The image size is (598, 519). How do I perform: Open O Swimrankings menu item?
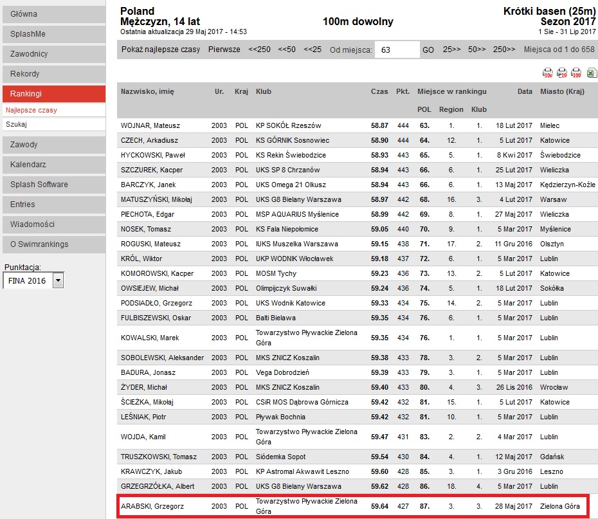(54, 244)
